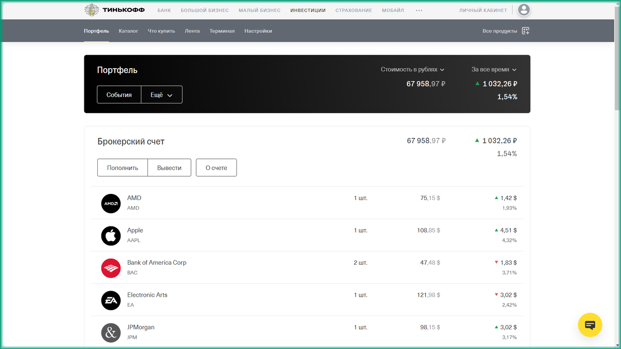This screenshot has width=621, height=349.
Task: Open the Настройки tab
Action: pyautogui.click(x=258, y=31)
